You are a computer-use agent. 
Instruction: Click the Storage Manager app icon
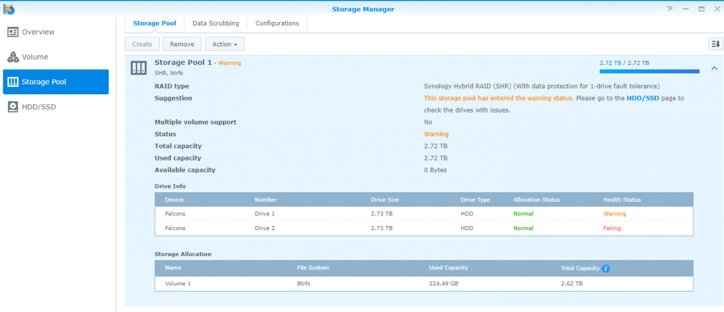[9, 9]
